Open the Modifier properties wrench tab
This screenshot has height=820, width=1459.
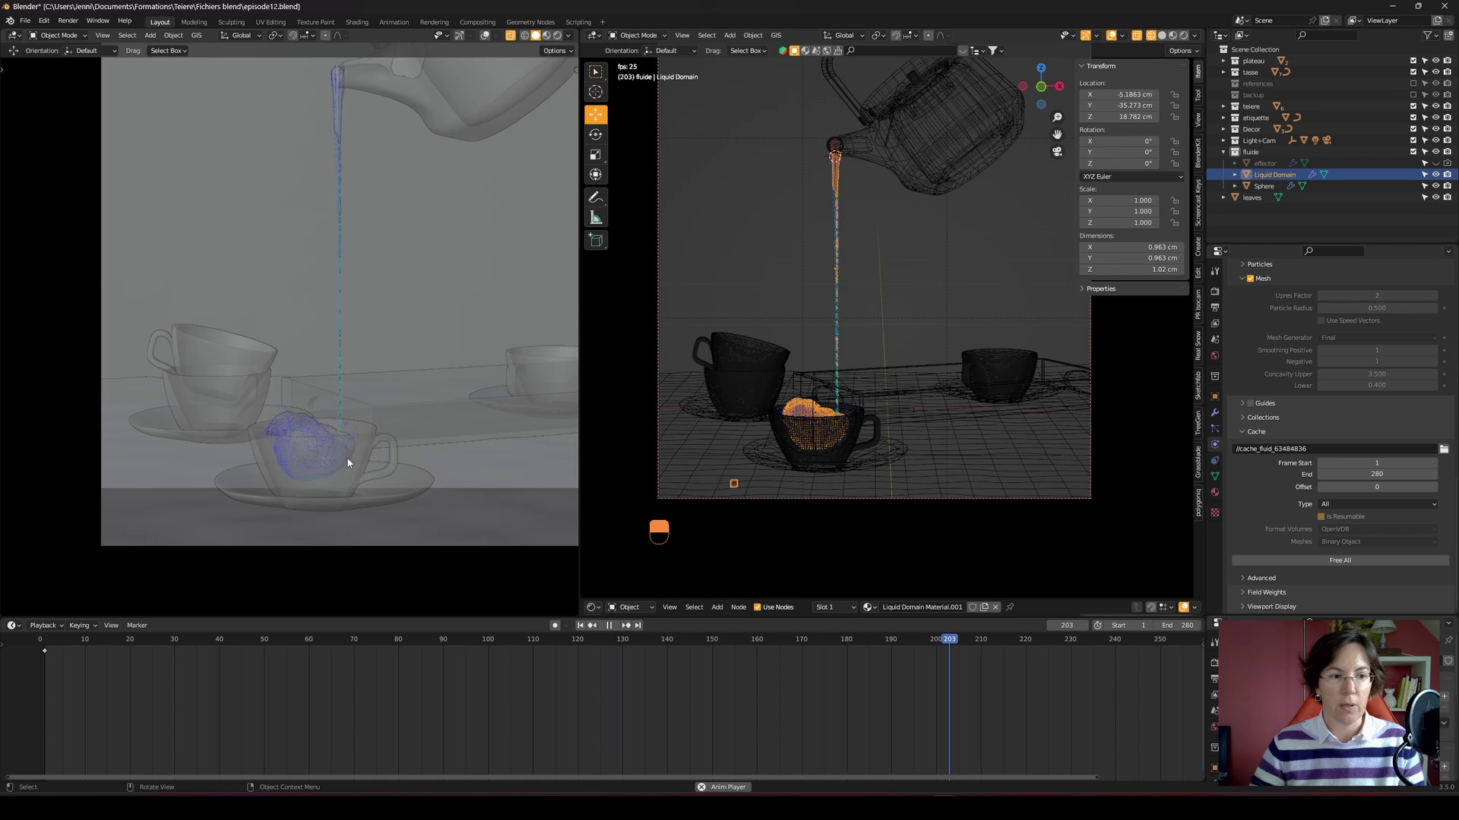point(1214,412)
